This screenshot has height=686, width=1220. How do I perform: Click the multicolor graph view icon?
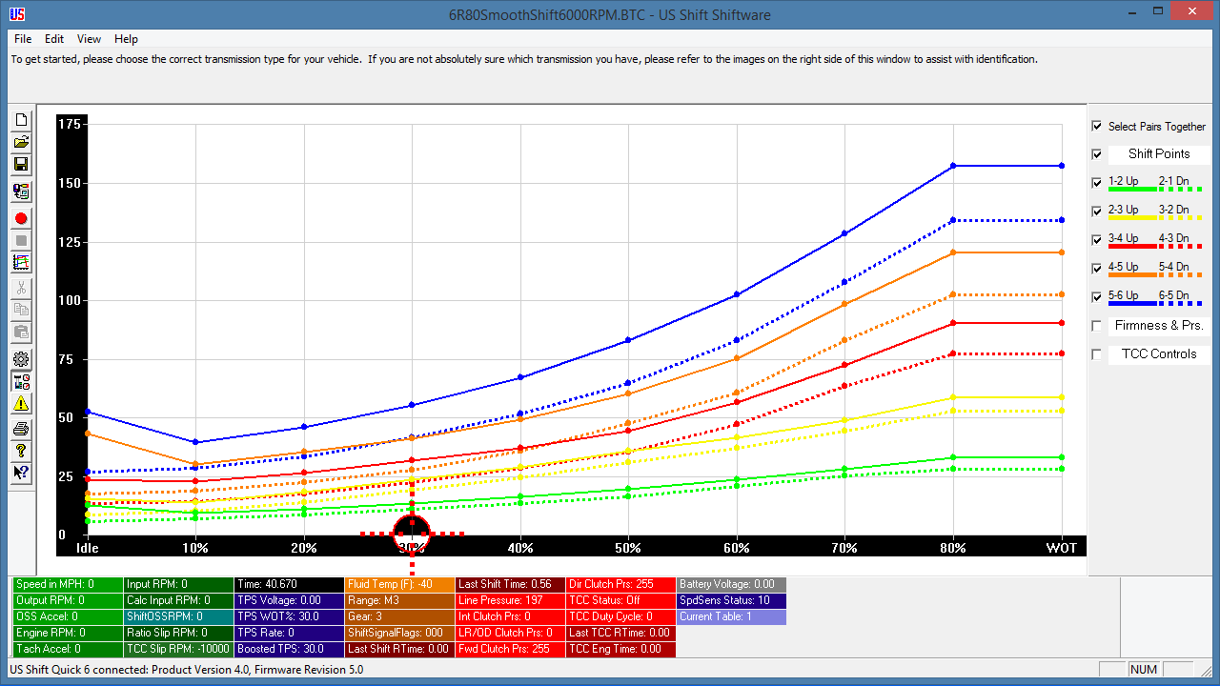tap(21, 262)
